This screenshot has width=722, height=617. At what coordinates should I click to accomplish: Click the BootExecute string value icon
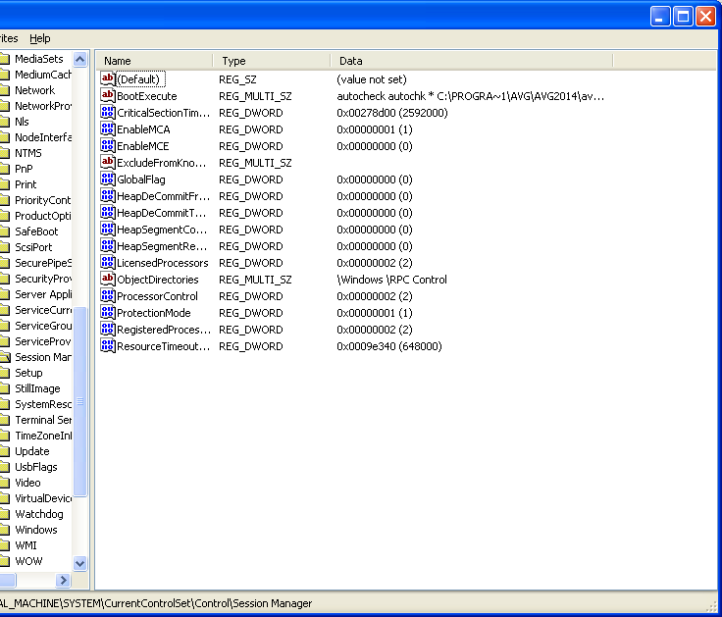click(108, 96)
